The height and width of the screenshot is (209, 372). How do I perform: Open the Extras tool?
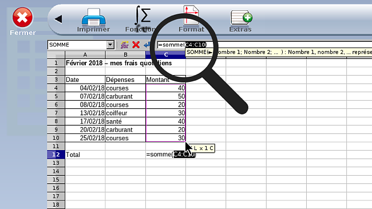(240, 21)
